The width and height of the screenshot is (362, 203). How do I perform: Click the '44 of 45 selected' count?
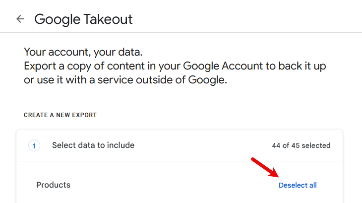click(301, 145)
